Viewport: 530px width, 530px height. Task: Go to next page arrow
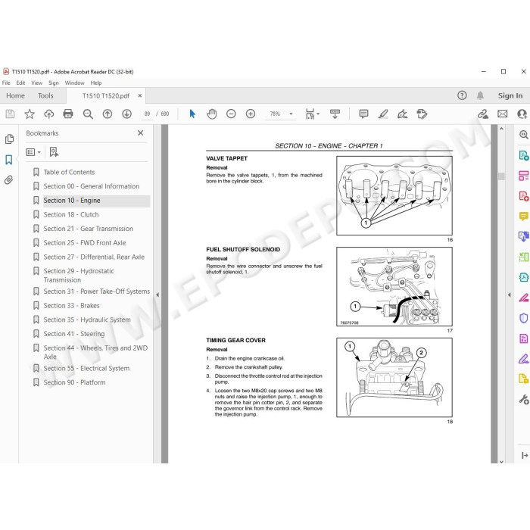point(126,114)
